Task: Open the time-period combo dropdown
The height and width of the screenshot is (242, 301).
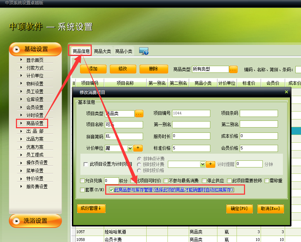Action: [x=203, y=164]
